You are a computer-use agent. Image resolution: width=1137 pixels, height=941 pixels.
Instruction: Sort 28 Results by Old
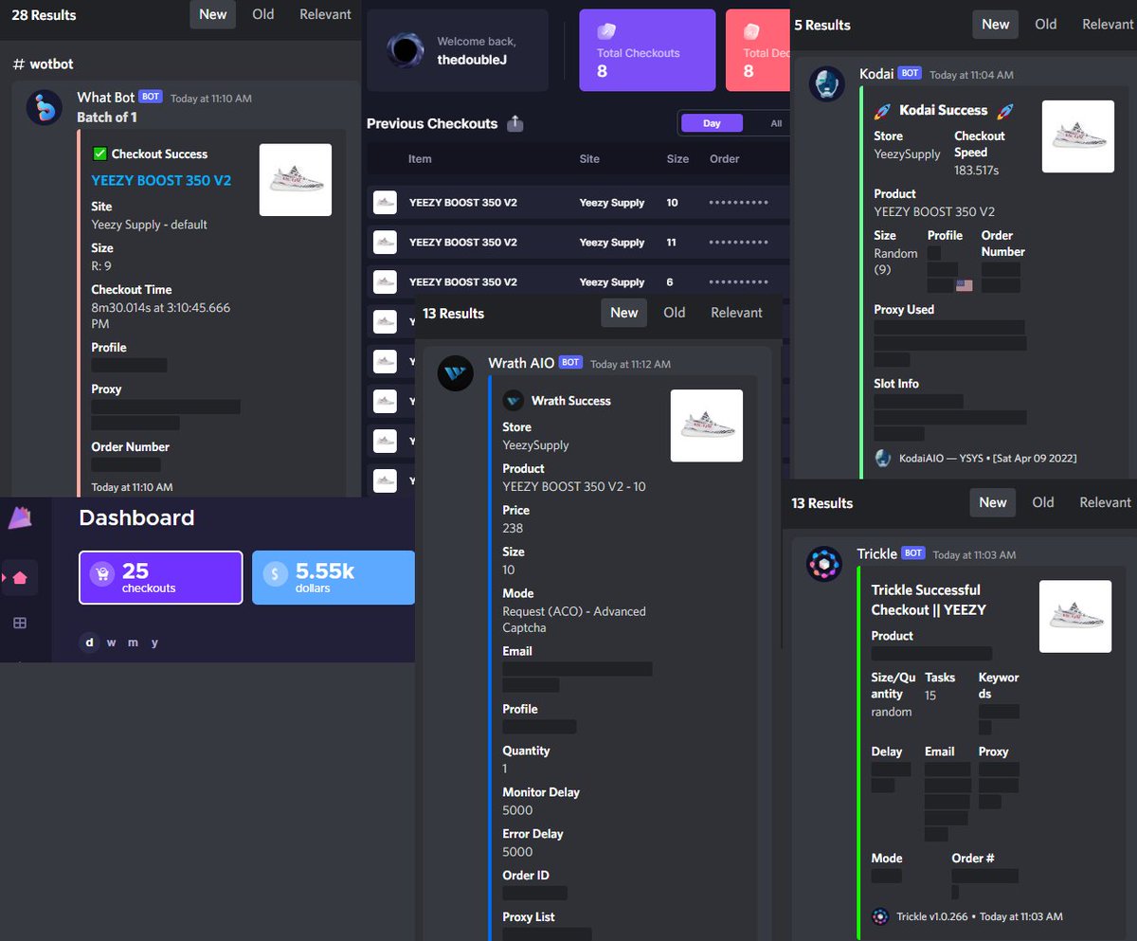pos(263,14)
